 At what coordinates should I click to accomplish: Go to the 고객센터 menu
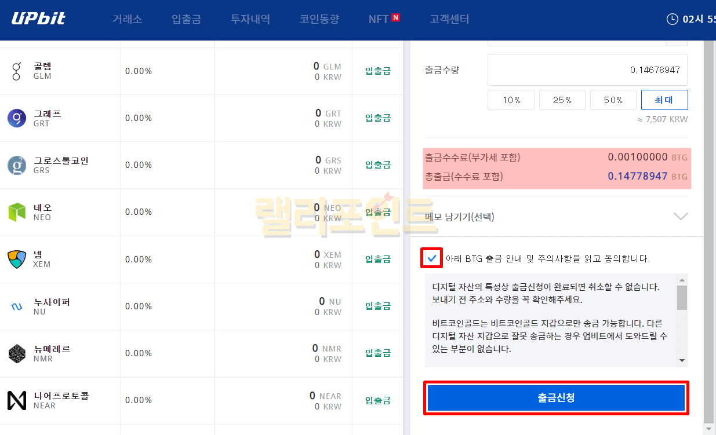449,19
